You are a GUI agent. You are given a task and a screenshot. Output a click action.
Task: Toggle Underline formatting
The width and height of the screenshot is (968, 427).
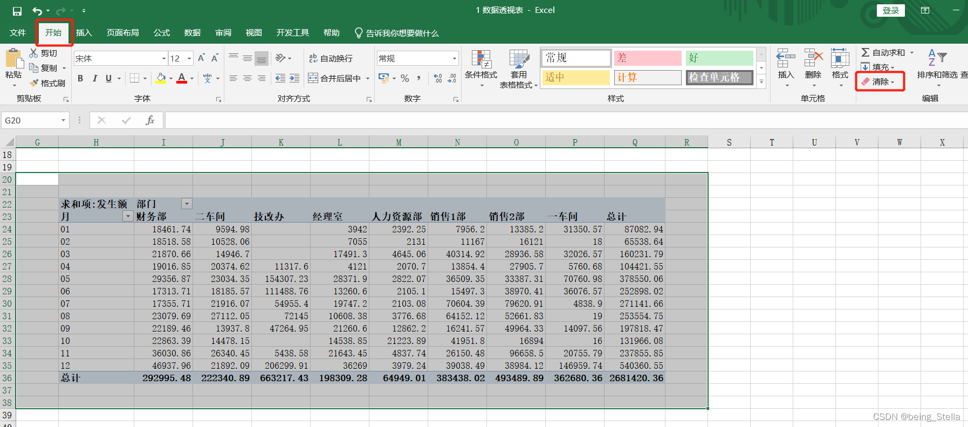[108, 78]
